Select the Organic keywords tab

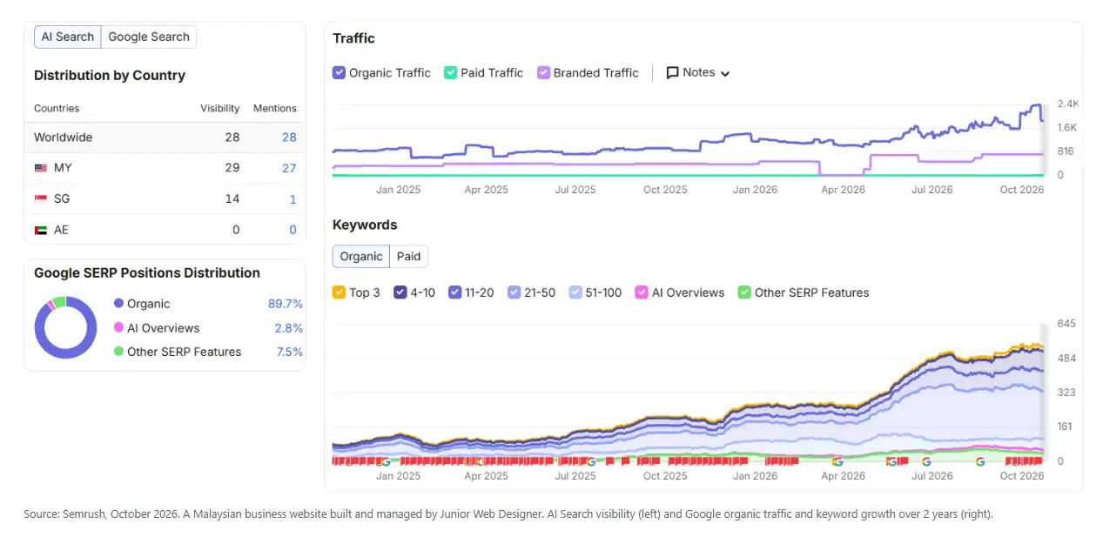click(x=361, y=256)
